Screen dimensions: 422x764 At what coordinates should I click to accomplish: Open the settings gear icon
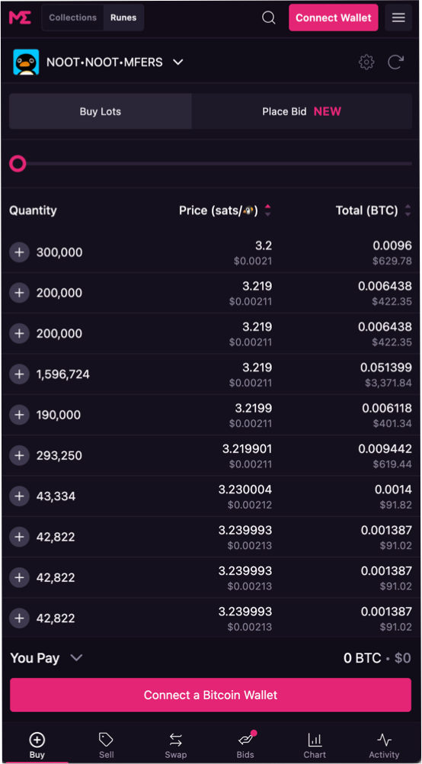click(366, 62)
